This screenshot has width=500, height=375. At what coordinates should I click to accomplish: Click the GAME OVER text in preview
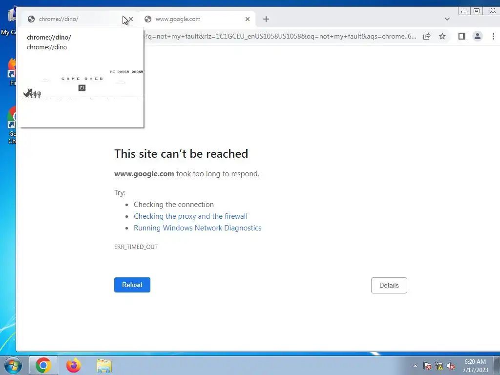coord(82,79)
